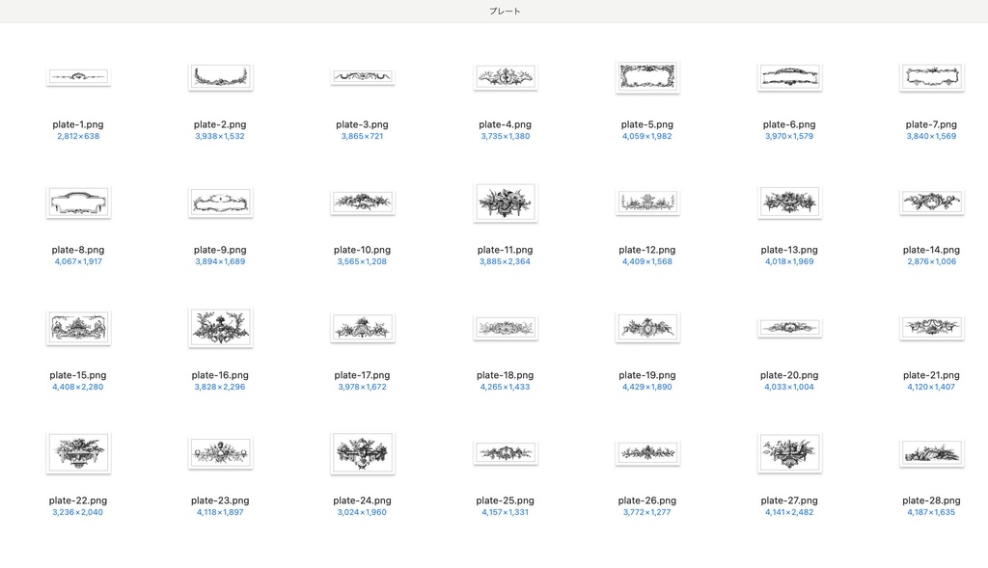The image size is (988, 568).
Task: Select the plate-23.png name label
Action: (220, 500)
